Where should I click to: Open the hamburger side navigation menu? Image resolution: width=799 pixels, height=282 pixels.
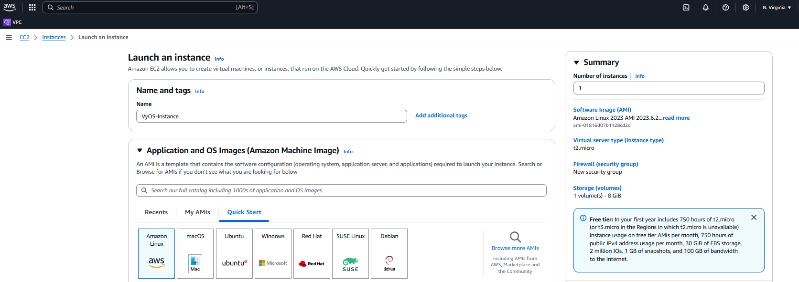point(9,37)
